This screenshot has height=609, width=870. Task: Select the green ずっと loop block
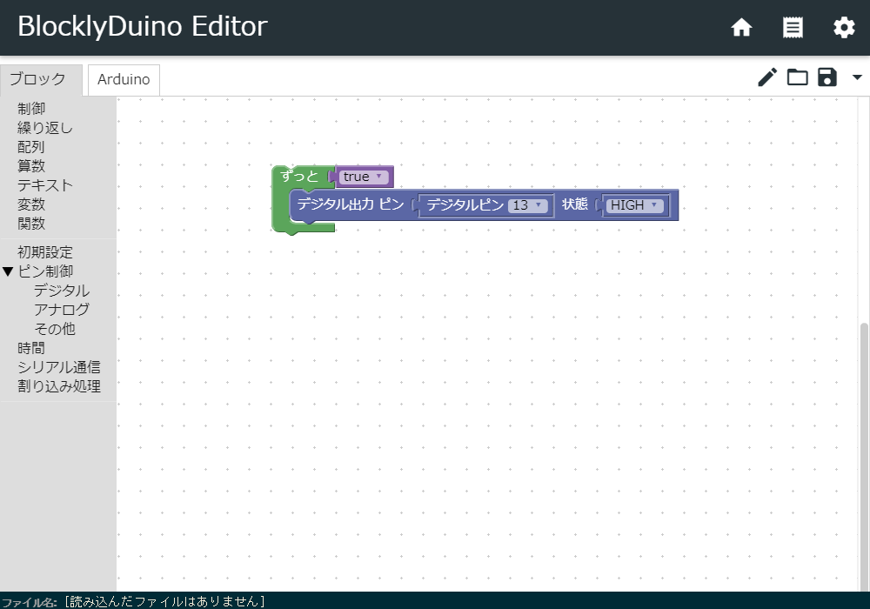(299, 177)
